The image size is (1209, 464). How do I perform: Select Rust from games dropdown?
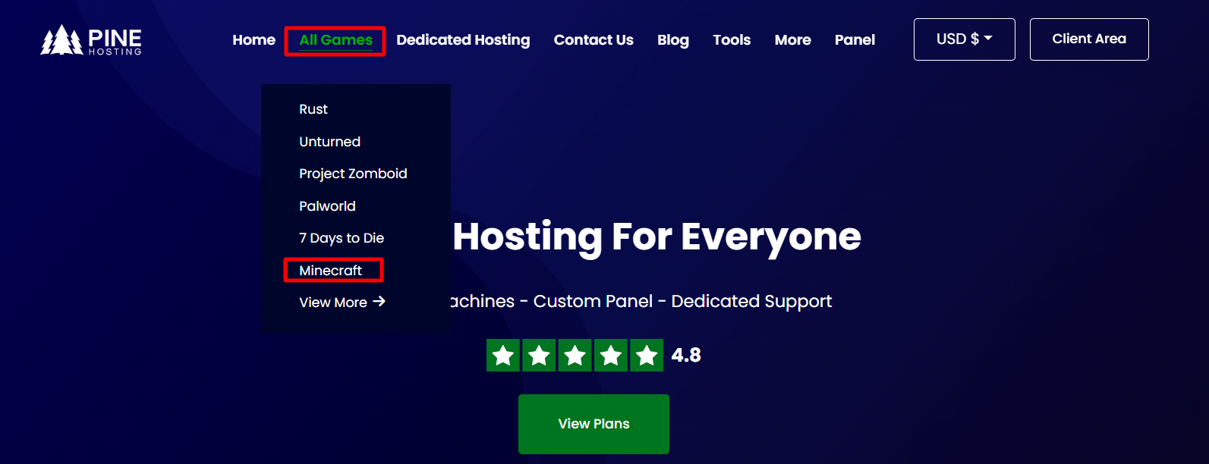point(313,109)
